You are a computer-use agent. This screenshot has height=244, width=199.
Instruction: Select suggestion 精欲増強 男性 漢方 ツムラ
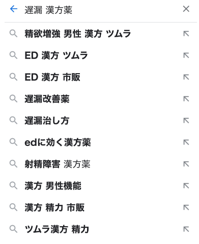click(x=99, y=34)
